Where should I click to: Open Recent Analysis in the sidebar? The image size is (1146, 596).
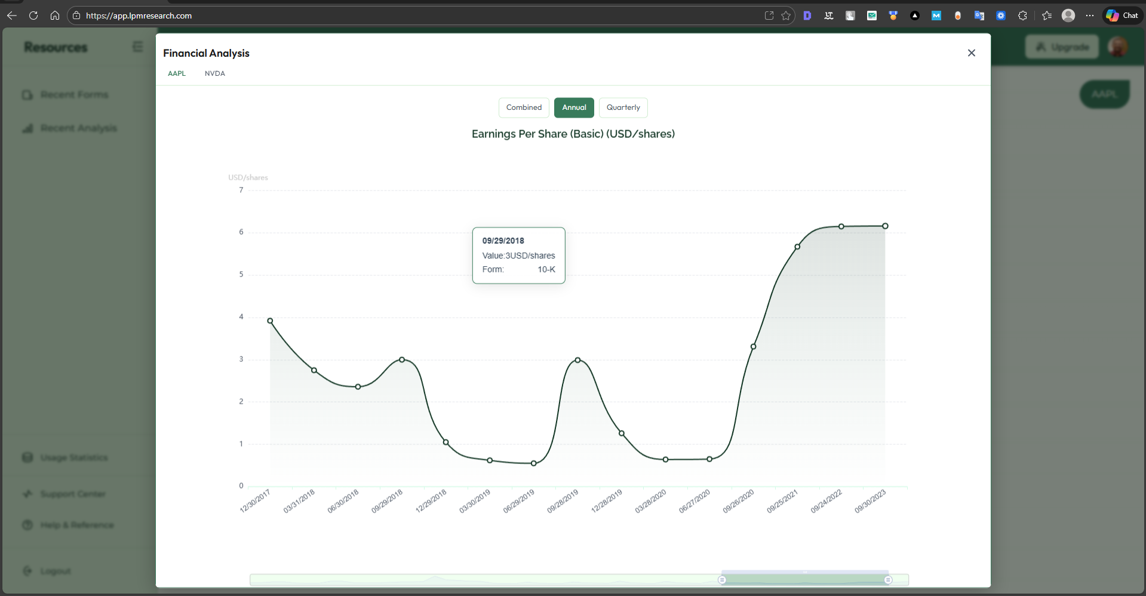[78, 128]
